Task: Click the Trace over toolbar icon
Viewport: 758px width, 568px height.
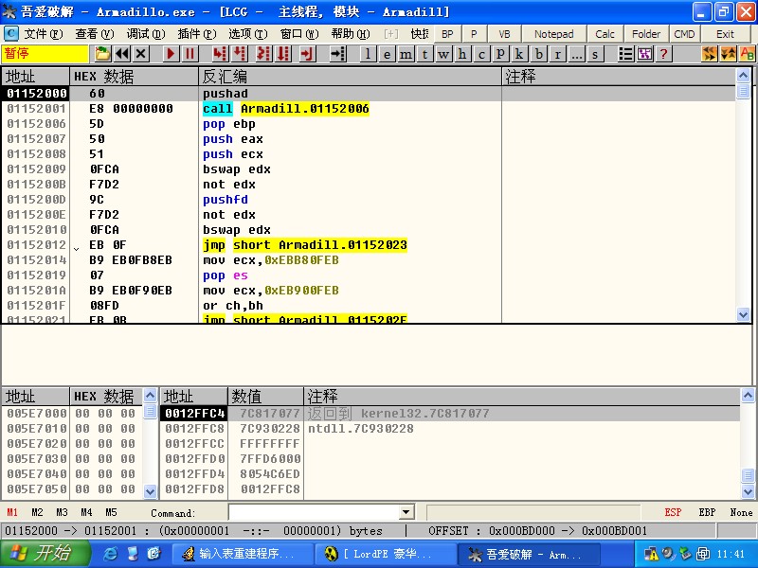Action: pyautogui.click(x=283, y=54)
